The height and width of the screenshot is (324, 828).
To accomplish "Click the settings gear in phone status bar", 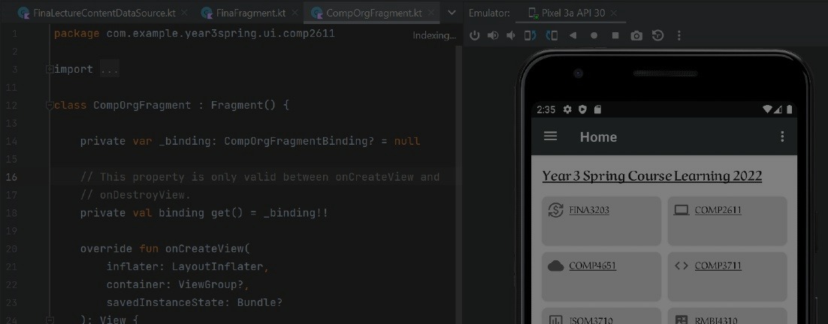I will pyautogui.click(x=567, y=109).
